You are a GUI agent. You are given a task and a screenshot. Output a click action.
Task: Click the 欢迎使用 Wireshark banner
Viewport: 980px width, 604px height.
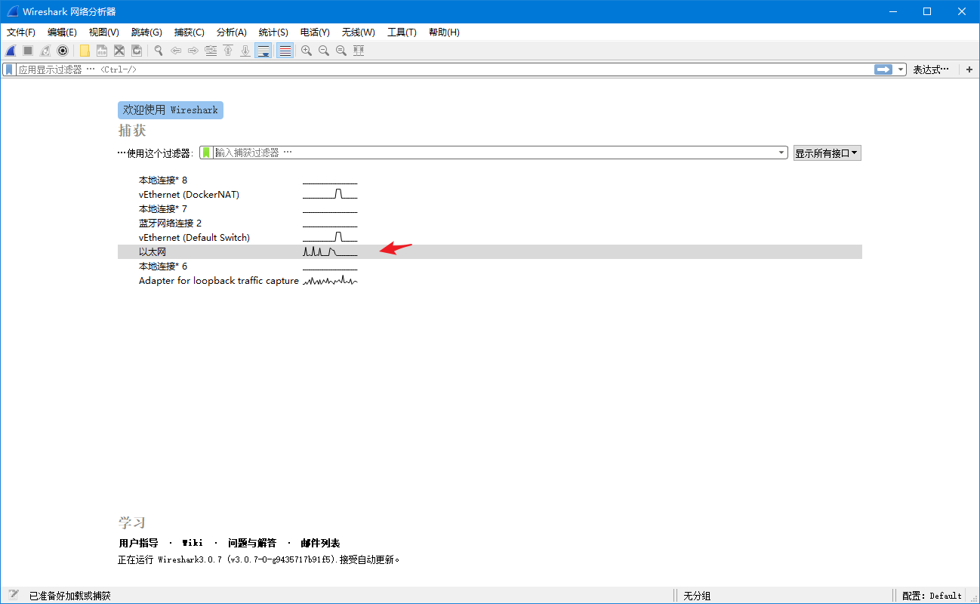click(x=171, y=110)
